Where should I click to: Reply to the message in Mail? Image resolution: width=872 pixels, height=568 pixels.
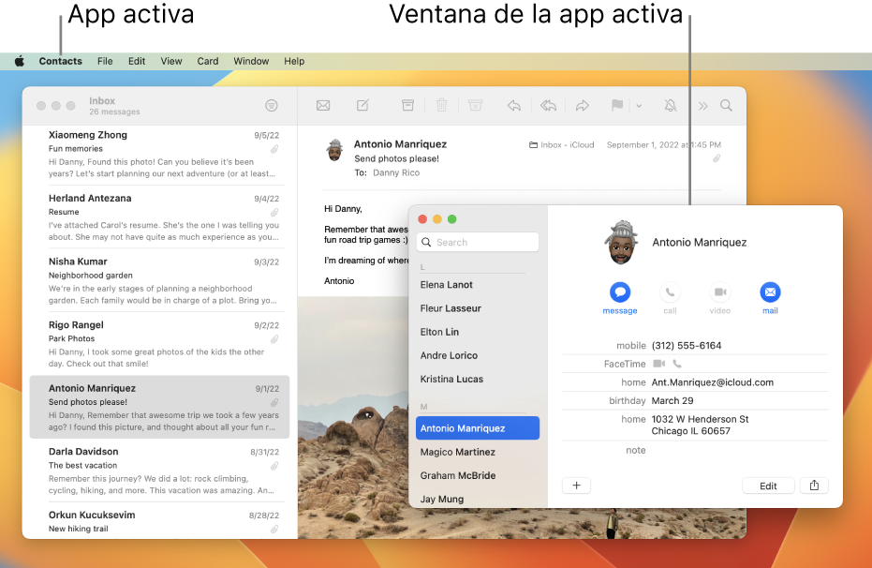click(x=514, y=105)
